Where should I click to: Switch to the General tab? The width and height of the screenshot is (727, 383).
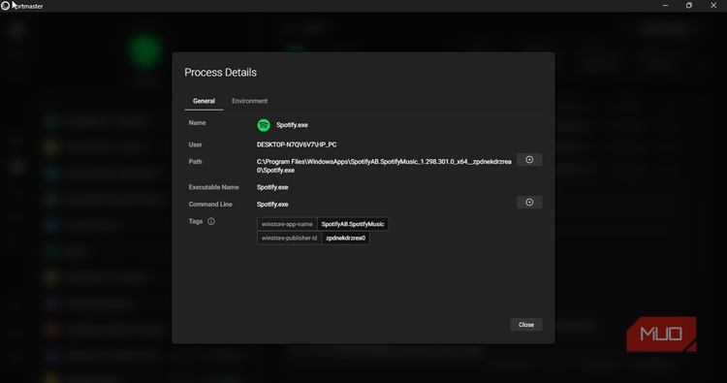(x=204, y=101)
